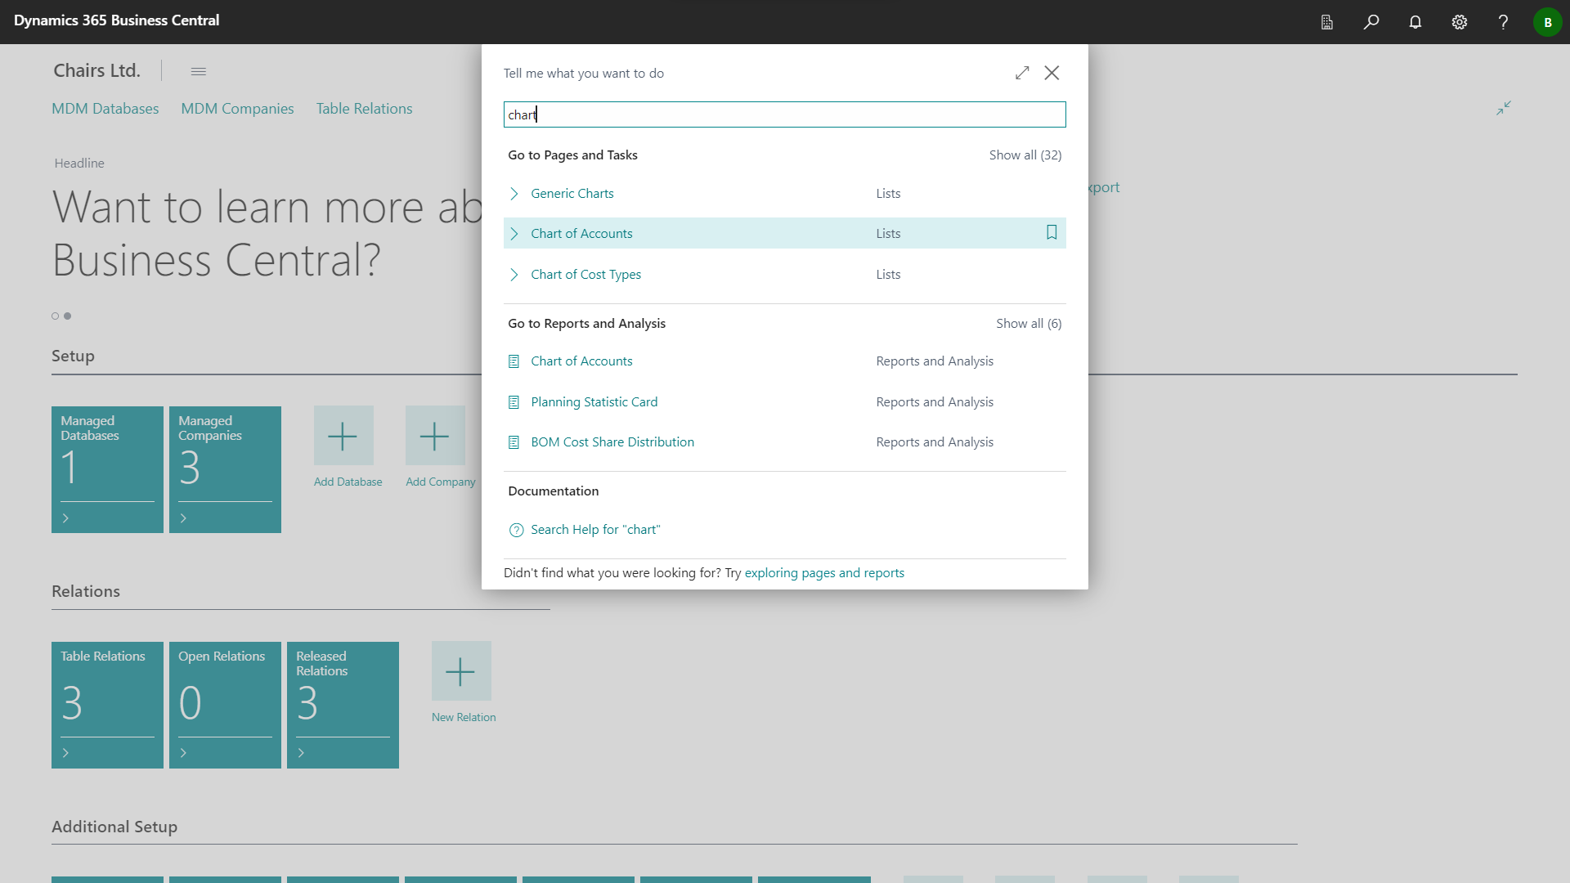Viewport: 1570px width, 883px height.
Task: Click the plus icon for Add Database
Action: [x=343, y=436]
